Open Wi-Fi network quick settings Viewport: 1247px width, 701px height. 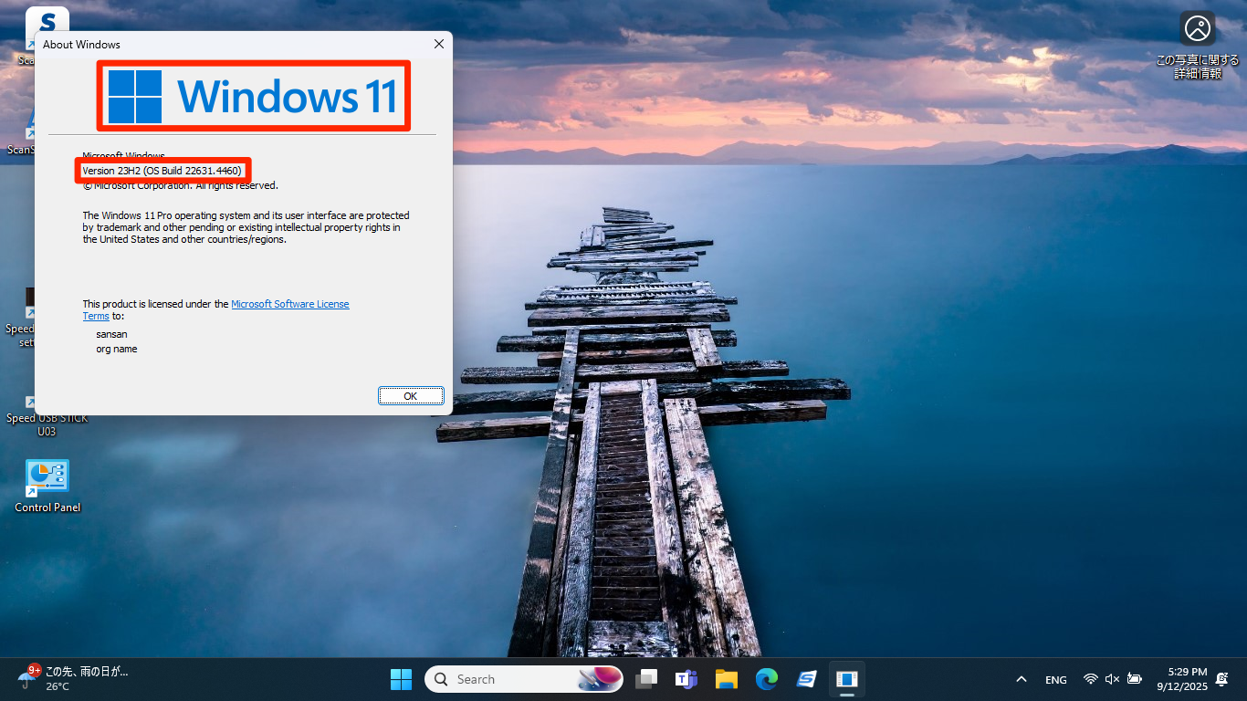(1090, 679)
